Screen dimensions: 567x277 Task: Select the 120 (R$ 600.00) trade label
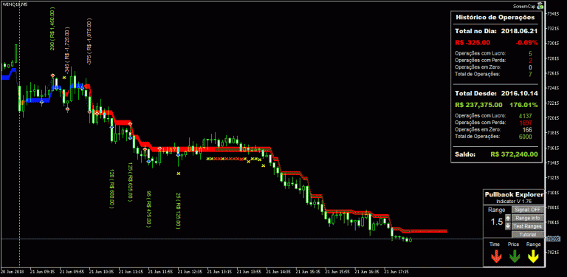(111, 188)
